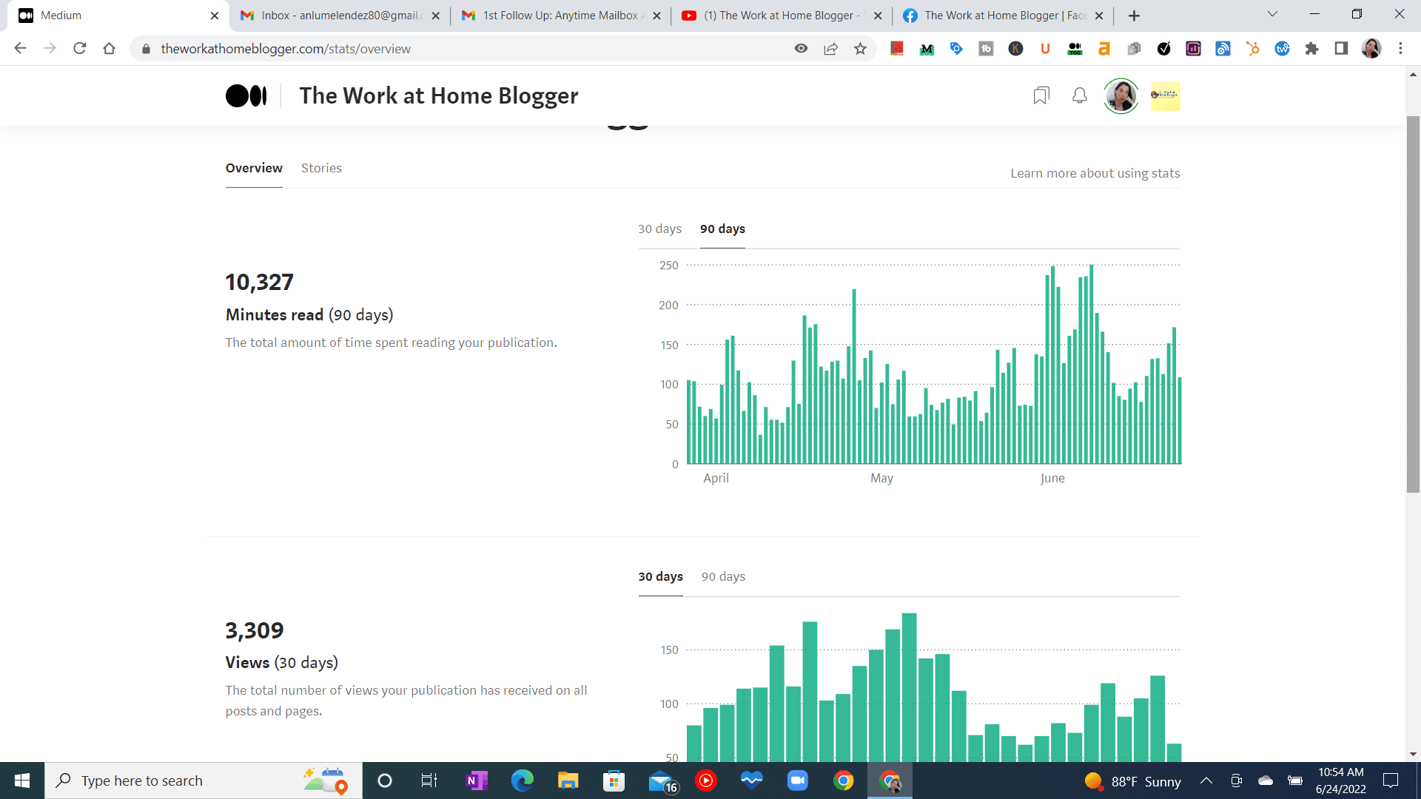The width and height of the screenshot is (1421, 799).
Task: Switch to the Facebook Work at Home Blogger tab
Action: tap(1001, 16)
